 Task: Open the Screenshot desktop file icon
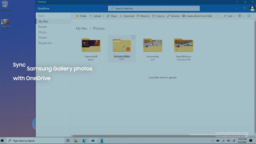point(5,23)
